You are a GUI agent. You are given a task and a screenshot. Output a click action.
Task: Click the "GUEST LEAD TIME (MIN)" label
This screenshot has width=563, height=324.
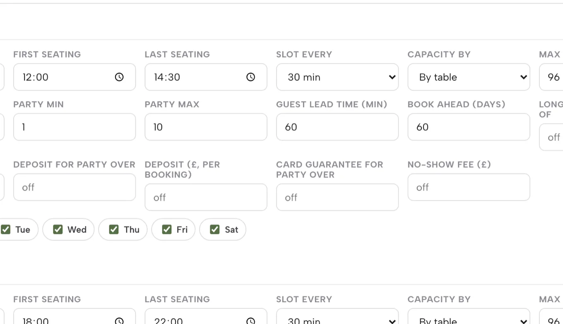click(332, 104)
